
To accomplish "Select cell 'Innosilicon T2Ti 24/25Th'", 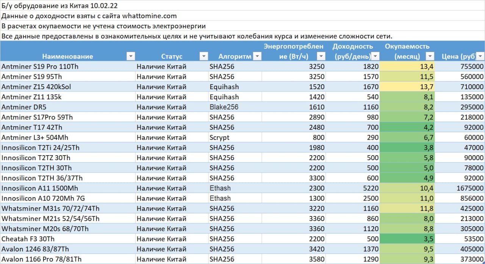I will [68, 147].
